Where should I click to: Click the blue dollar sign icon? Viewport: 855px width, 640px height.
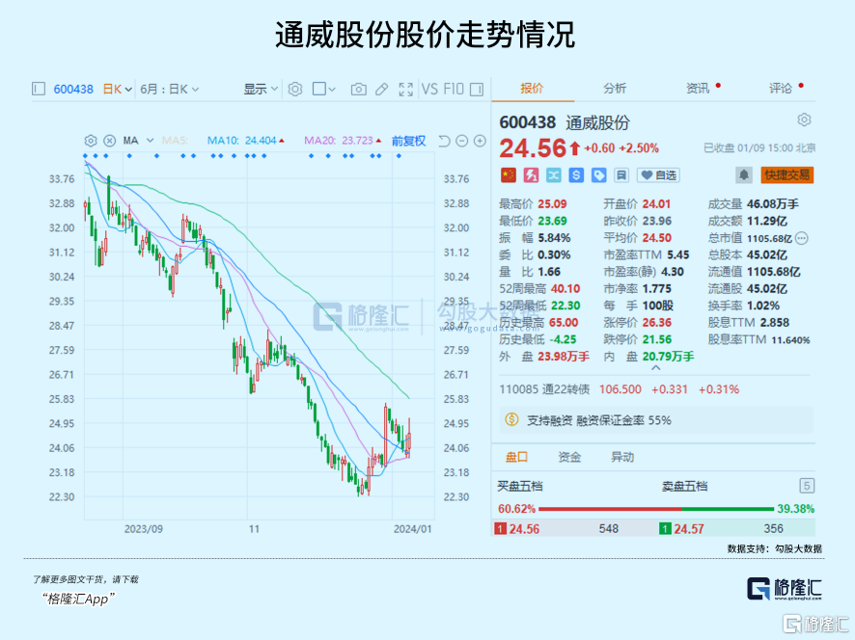576,174
